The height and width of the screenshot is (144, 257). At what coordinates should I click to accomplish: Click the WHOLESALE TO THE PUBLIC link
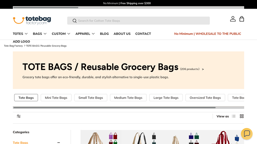click(x=218, y=34)
